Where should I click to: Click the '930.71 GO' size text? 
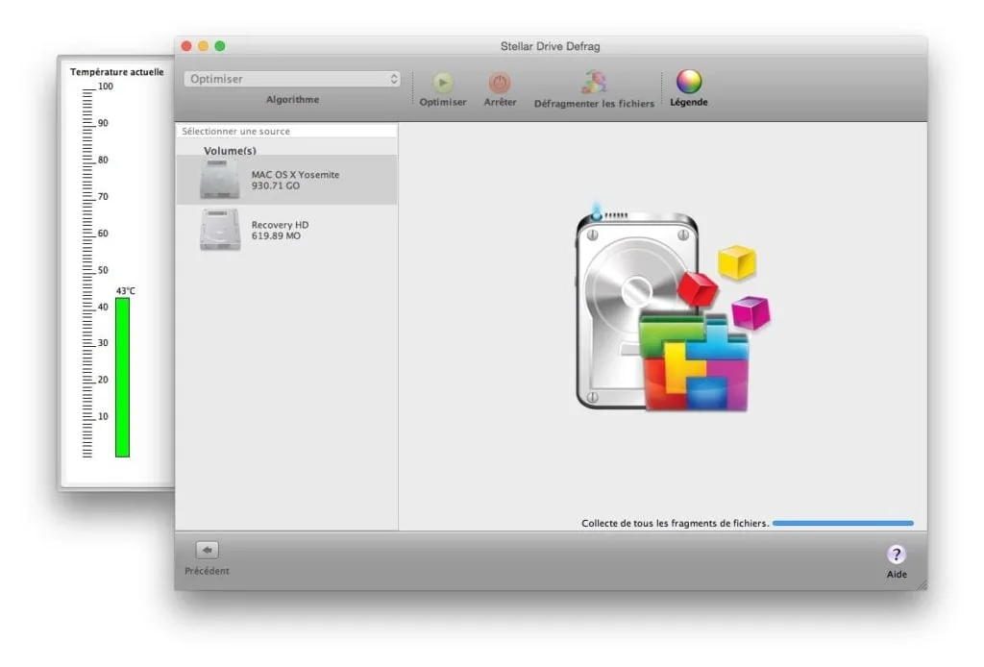point(276,185)
